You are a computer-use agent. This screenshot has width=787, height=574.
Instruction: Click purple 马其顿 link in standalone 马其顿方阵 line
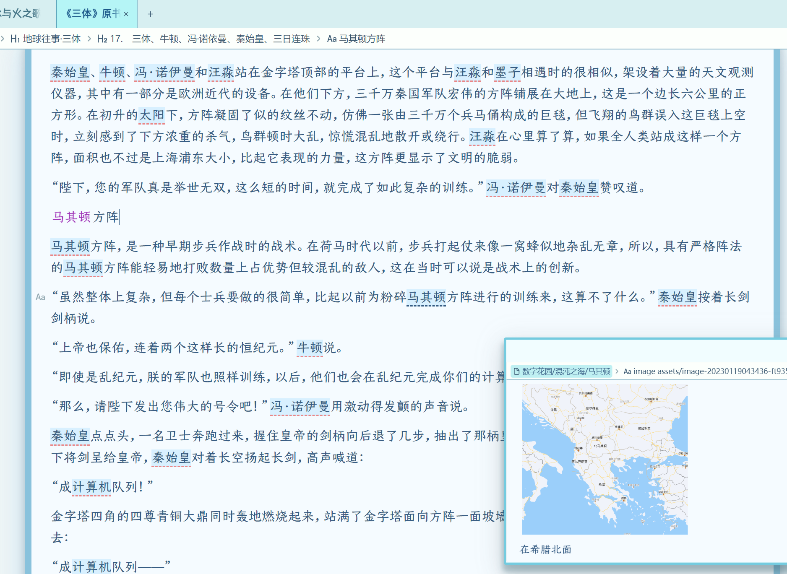point(71,217)
